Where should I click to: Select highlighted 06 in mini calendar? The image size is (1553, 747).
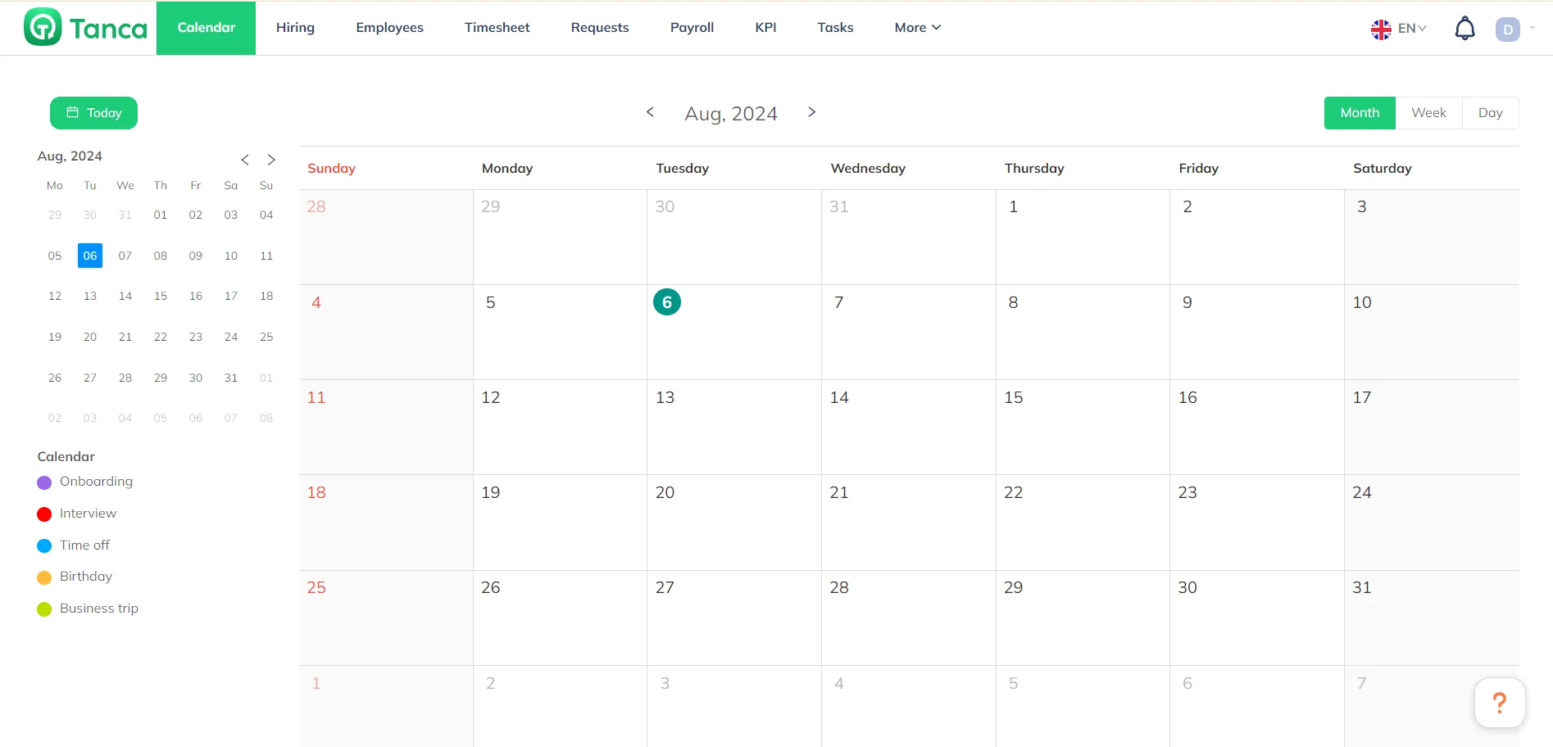click(x=90, y=256)
